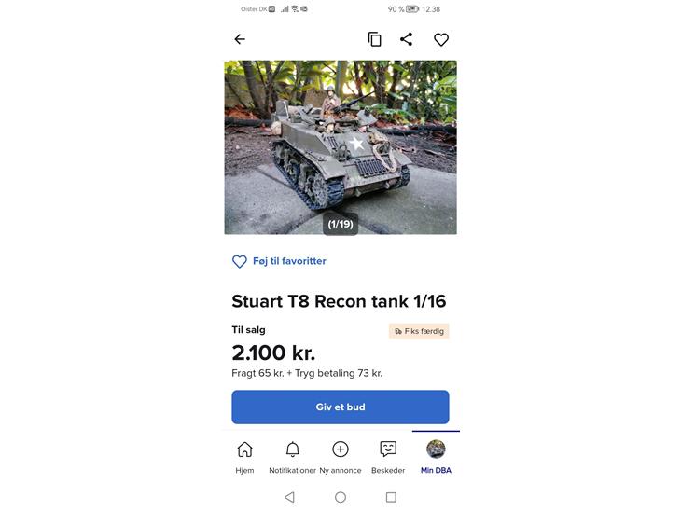Screen dimensions: 681x511
Task: Open the Beskeder tab
Action: coord(388,457)
